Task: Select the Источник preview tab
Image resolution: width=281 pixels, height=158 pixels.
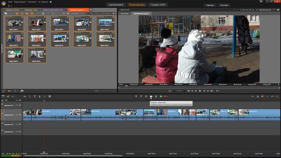Action: point(124,14)
